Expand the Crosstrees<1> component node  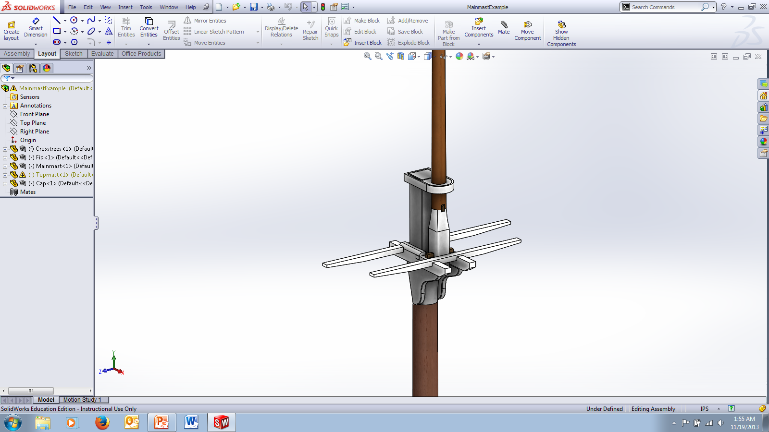(x=5, y=149)
